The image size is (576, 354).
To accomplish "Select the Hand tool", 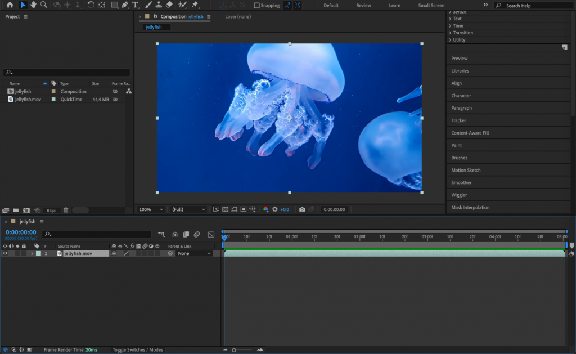I will point(34,5).
